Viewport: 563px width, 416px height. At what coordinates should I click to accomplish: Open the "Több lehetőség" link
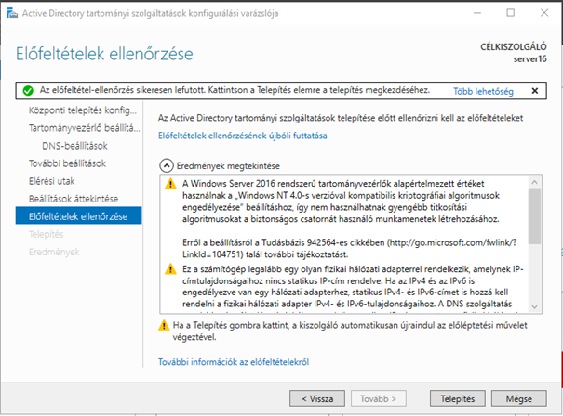pyautogui.click(x=482, y=91)
